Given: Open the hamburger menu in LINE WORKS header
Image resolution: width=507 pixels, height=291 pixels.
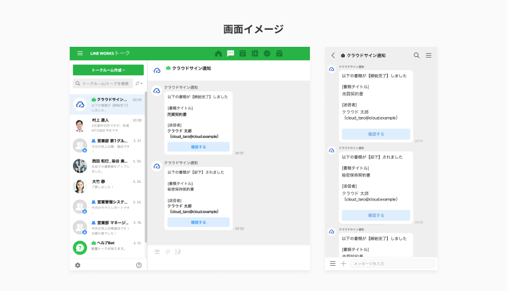Looking at the screenshot, I should pos(80,53).
